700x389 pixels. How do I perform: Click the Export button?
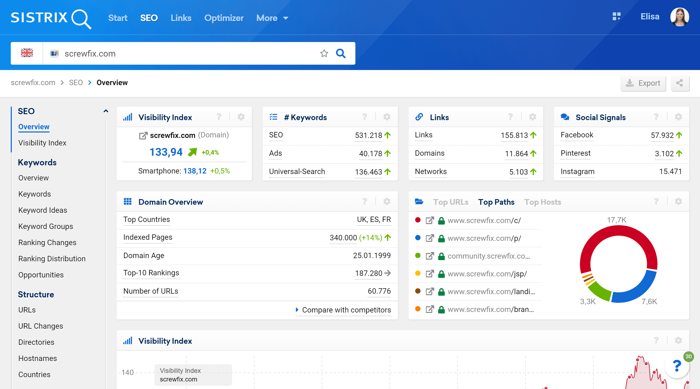643,83
